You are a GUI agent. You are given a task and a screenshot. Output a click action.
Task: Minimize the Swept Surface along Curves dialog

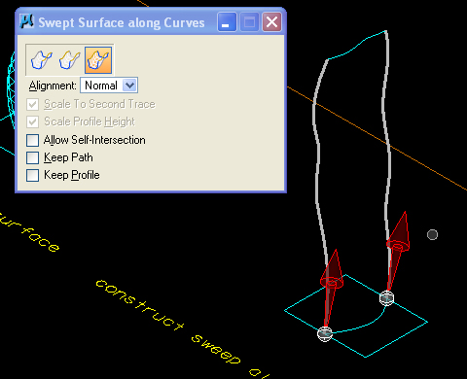[227, 22]
